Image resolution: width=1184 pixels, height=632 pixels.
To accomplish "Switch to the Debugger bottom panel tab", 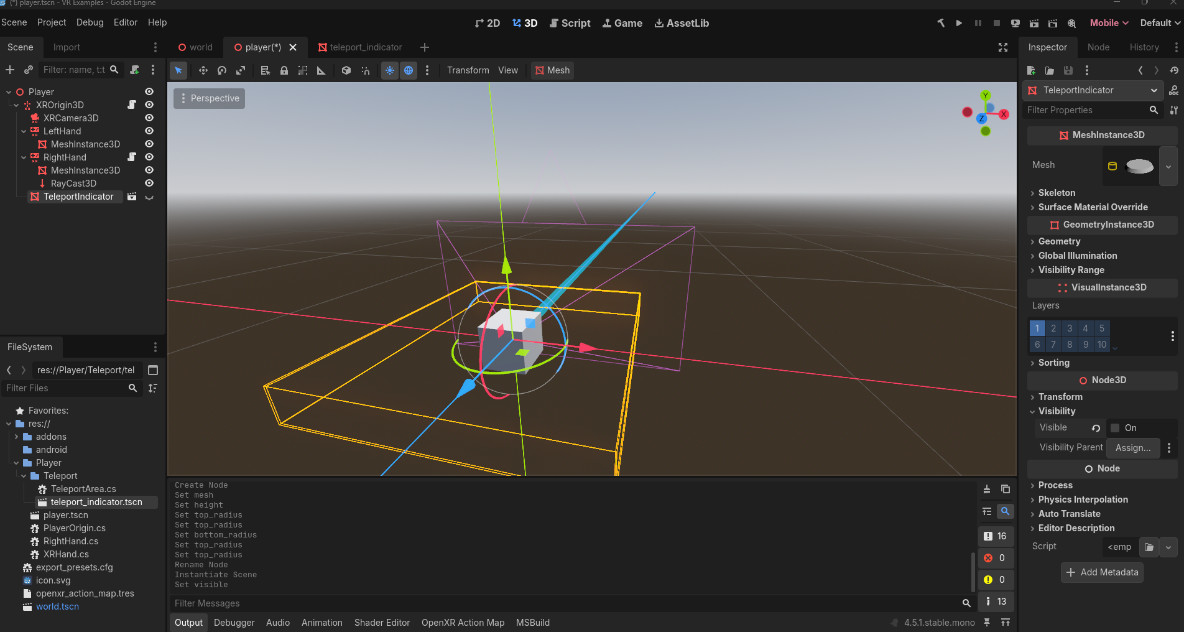I will tap(234, 623).
